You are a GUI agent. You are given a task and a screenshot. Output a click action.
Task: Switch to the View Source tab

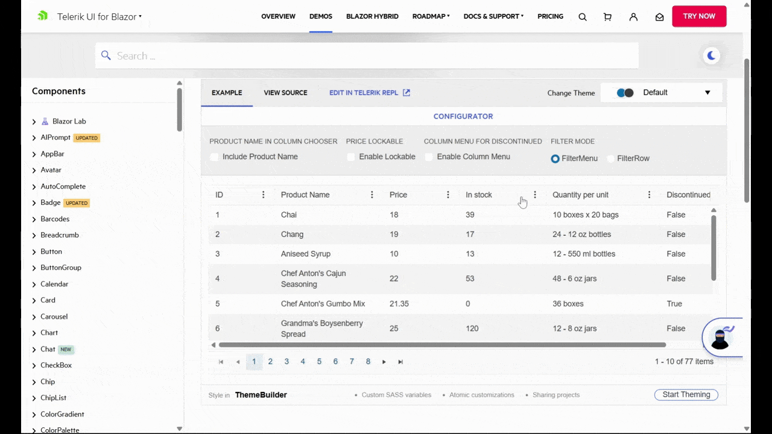(285, 92)
